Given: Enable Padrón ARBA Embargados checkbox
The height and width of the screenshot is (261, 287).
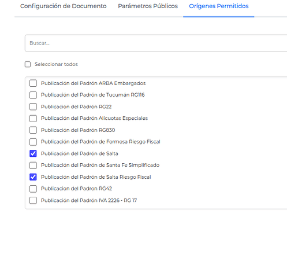Looking at the screenshot, I should coord(33,83).
